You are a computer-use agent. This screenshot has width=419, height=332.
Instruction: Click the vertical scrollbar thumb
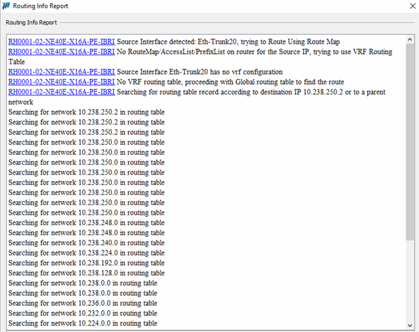409,140
